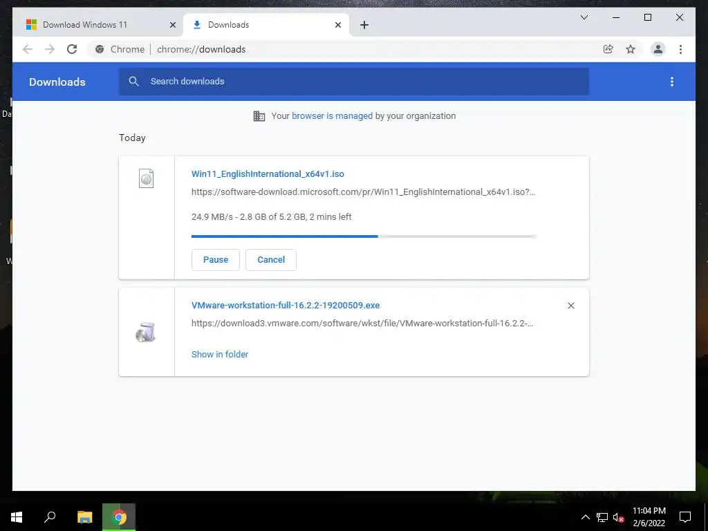This screenshot has width=708, height=531.
Task: Click the download3.vmware.com source URL
Action: [x=362, y=324]
